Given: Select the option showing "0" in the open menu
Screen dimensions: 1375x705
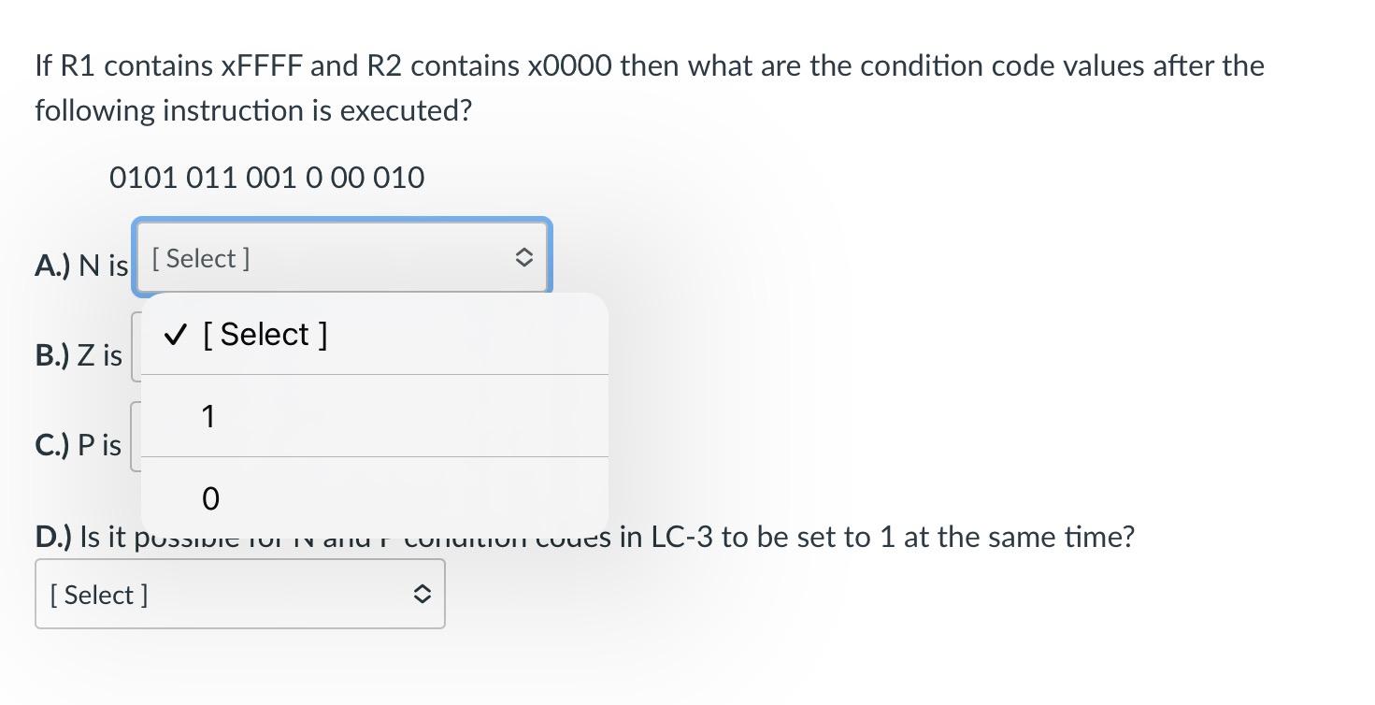Looking at the screenshot, I should pos(209,497).
